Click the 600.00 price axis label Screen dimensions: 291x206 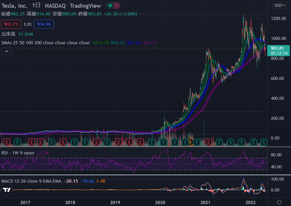pos(277,78)
